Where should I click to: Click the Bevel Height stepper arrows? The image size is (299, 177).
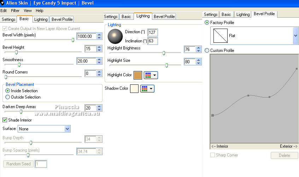point(99,49)
